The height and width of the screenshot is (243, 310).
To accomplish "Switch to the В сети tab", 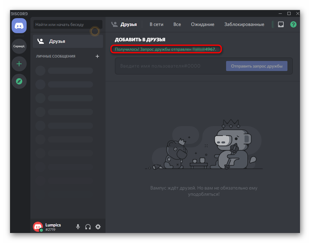I will pyautogui.click(x=156, y=24).
